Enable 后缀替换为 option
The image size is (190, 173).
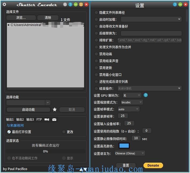[x=96, y=33]
